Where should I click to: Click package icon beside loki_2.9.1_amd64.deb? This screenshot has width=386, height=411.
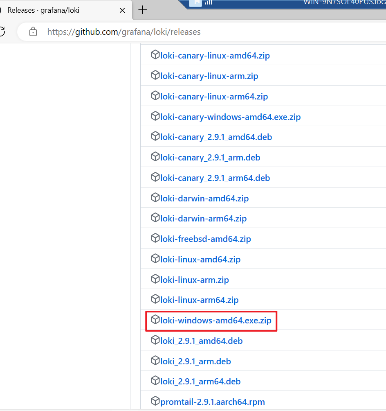pos(155,340)
